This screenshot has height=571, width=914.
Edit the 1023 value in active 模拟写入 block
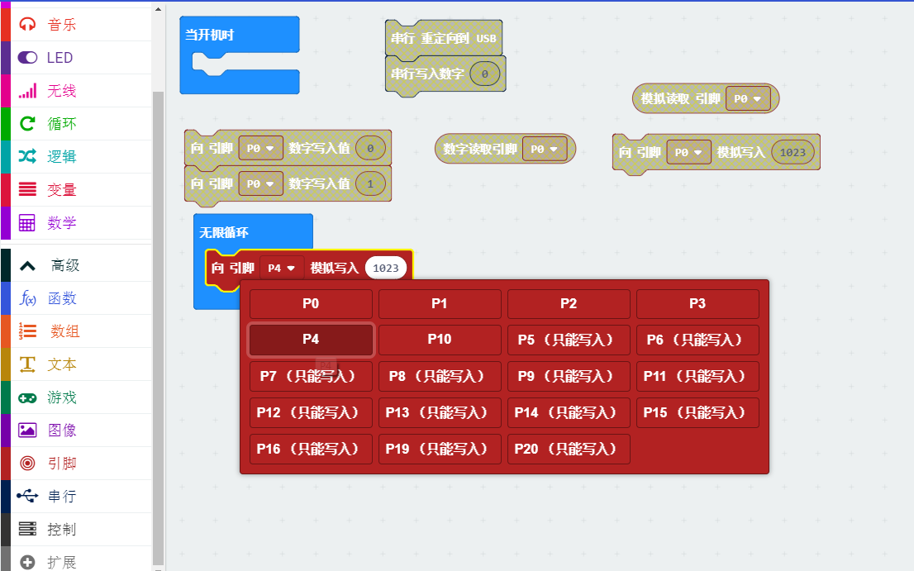pyautogui.click(x=386, y=268)
